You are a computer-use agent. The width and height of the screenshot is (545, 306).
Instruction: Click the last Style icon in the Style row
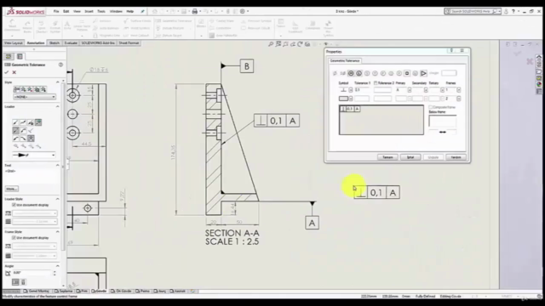[x=43, y=89]
